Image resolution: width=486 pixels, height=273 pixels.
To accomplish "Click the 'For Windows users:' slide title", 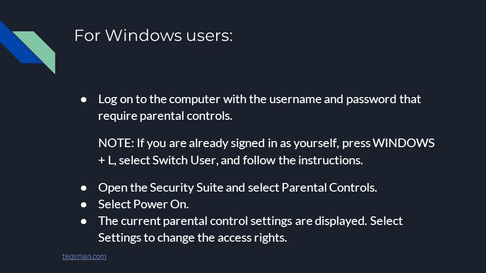I will pos(153,35).
